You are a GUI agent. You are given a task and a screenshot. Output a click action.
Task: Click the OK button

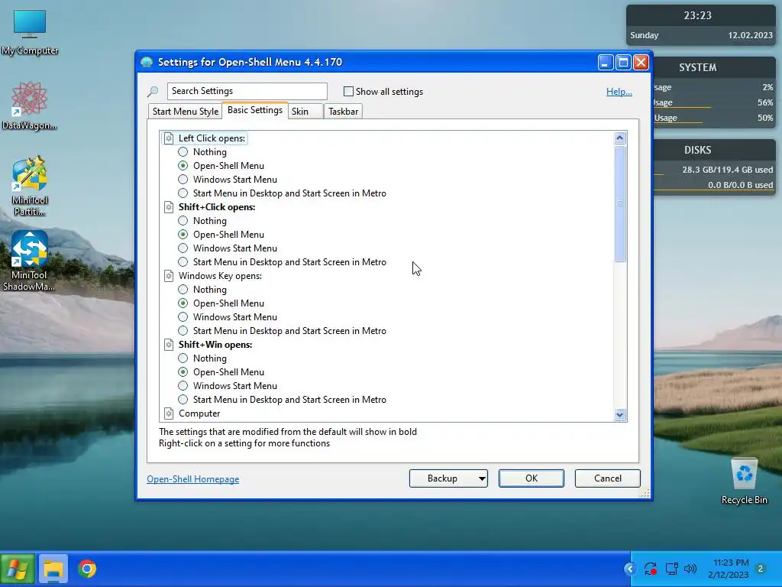coord(532,478)
